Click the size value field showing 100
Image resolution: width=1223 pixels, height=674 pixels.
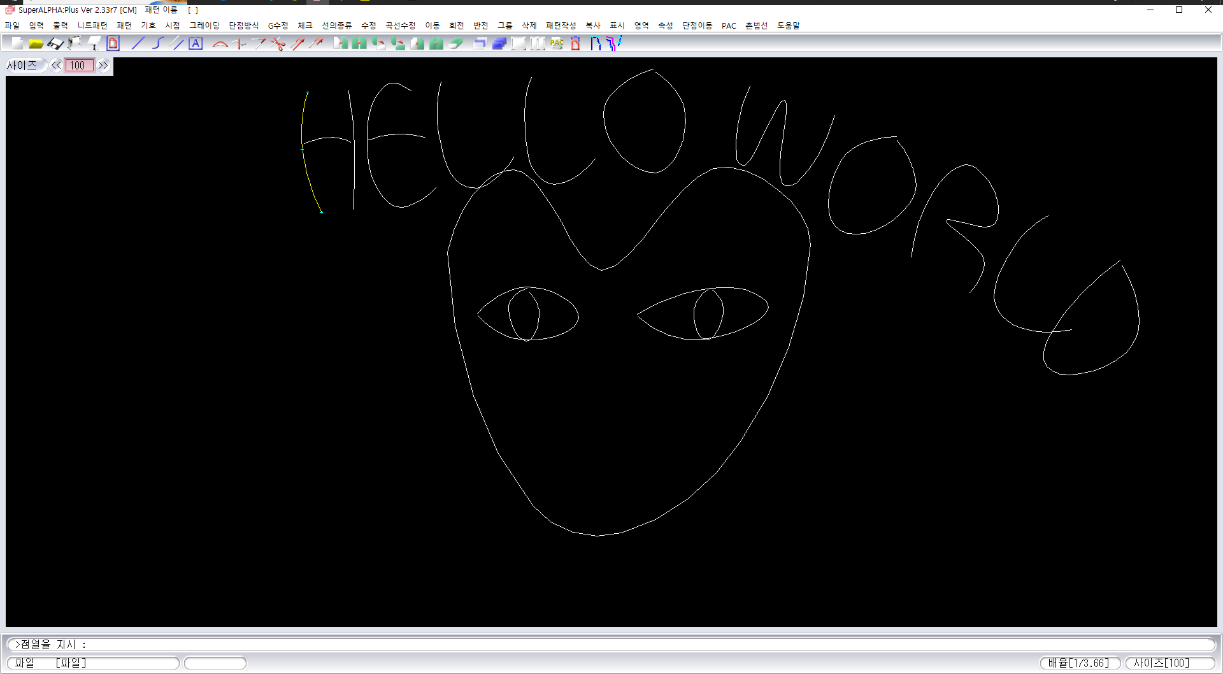point(79,66)
